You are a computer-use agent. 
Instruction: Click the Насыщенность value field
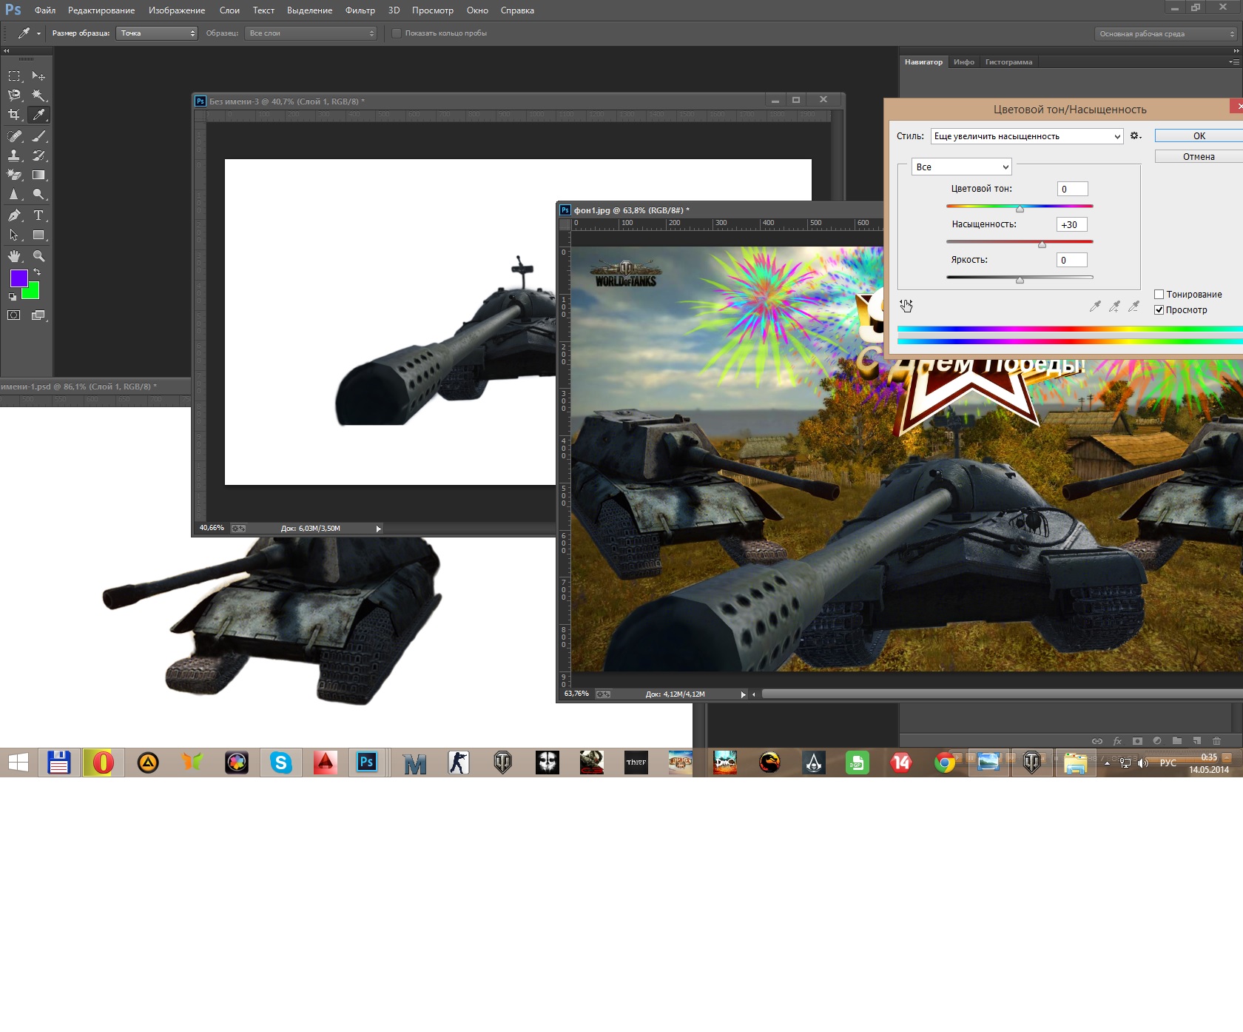click(1071, 225)
